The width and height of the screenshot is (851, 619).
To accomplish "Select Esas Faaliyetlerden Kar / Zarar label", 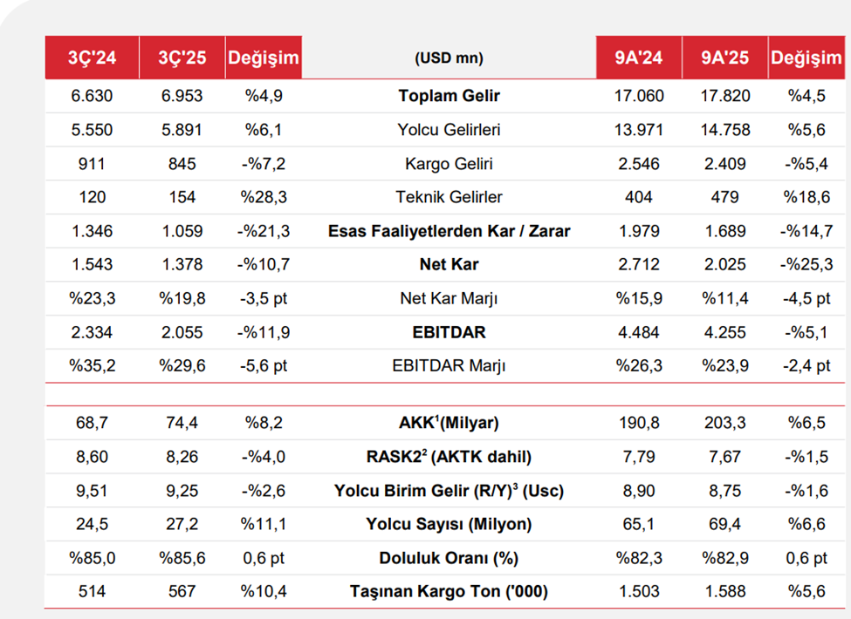I will click(449, 231).
